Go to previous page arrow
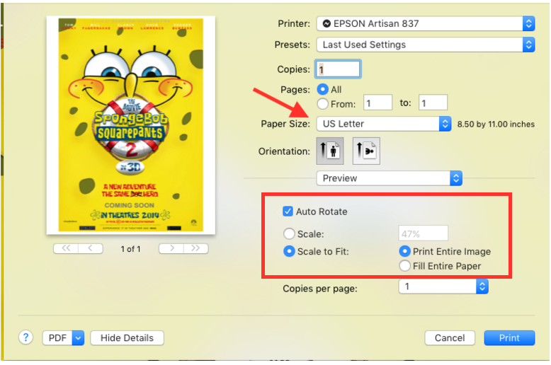The width and height of the screenshot is (551, 365). pos(91,248)
